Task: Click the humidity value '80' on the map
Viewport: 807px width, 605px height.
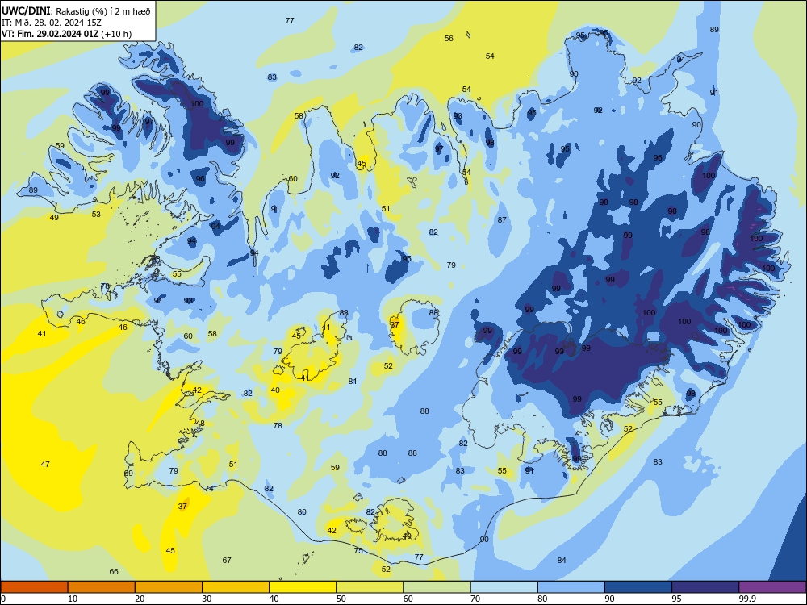Action: (302, 512)
